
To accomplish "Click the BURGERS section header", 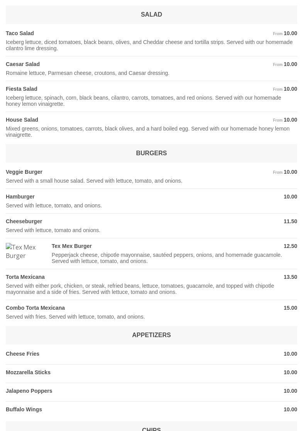I will point(151,153).
